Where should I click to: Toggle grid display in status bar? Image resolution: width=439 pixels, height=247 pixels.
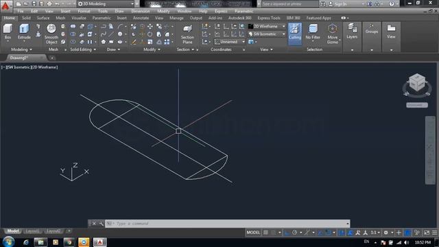click(x=265, y=233)
